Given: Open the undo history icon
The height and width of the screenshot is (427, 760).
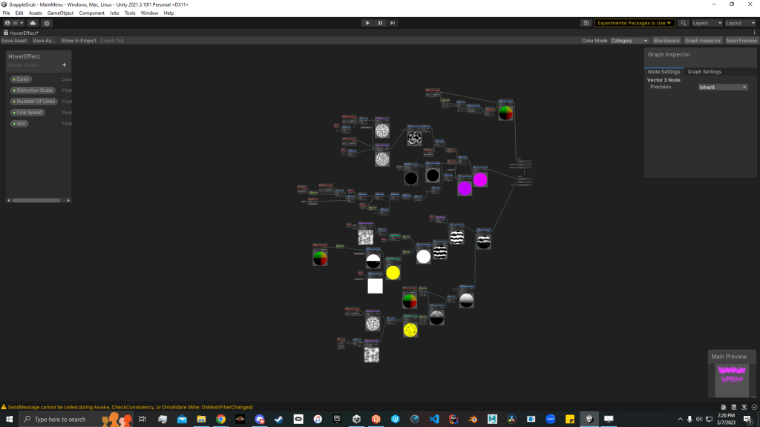Looking at the screenshot, I should (586, 23).
